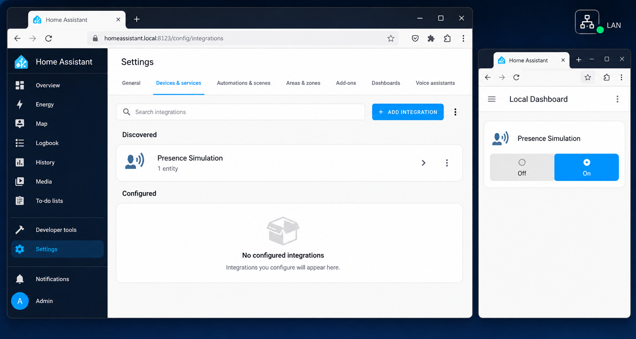The image size is (636, 339).
Task: Click the site lock icon in address bar
Action: coord(95,38)
